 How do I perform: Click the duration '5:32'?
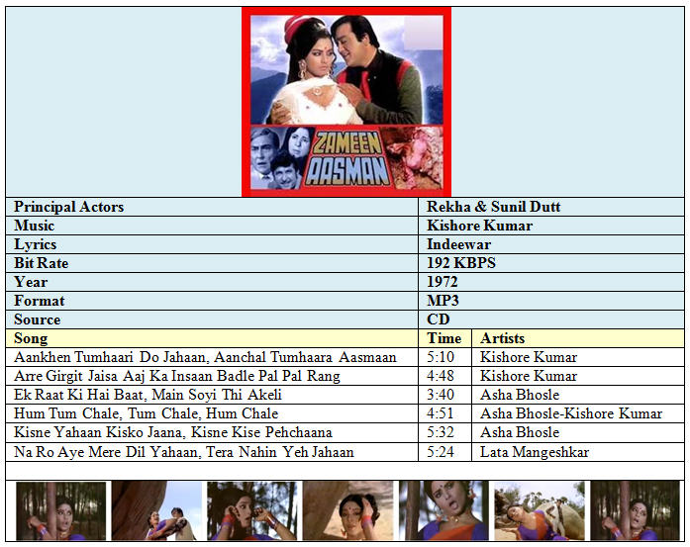(x=441, y=432)
